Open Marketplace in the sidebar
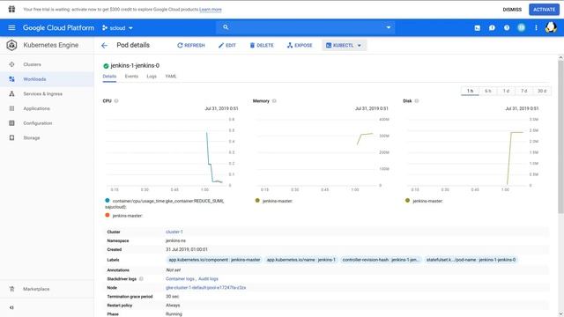 47,289
